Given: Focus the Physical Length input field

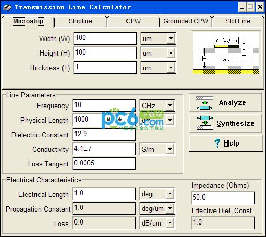Looking at the screenshot, I should (x=104, y=120).
